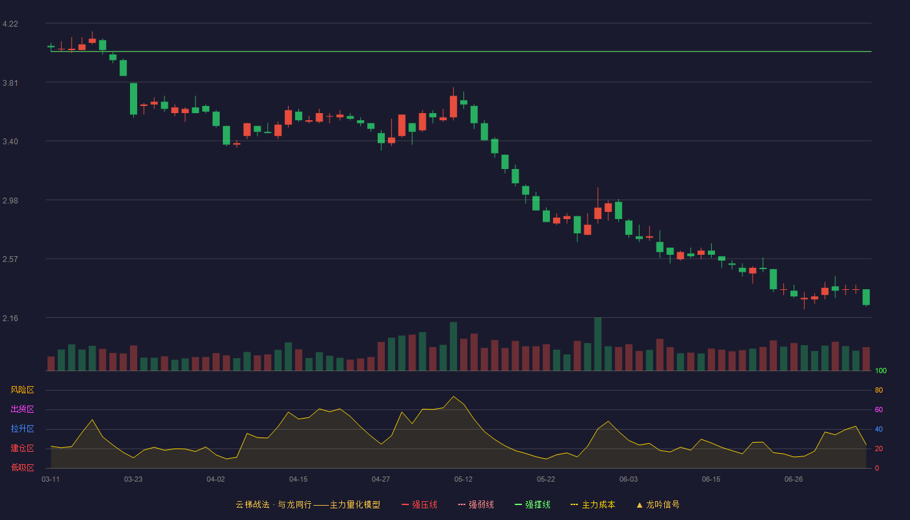Viewport: 910px width, 520px height.
Task: Click the 04-27 date label
Action: 381,479
